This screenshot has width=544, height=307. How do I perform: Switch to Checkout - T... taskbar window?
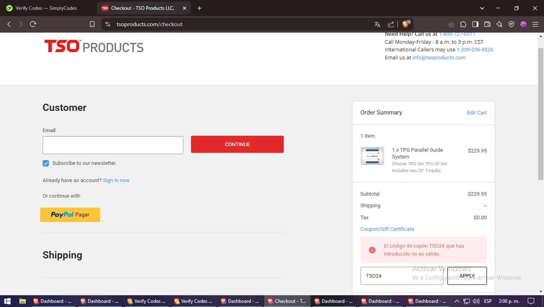[x=287, y=301]
